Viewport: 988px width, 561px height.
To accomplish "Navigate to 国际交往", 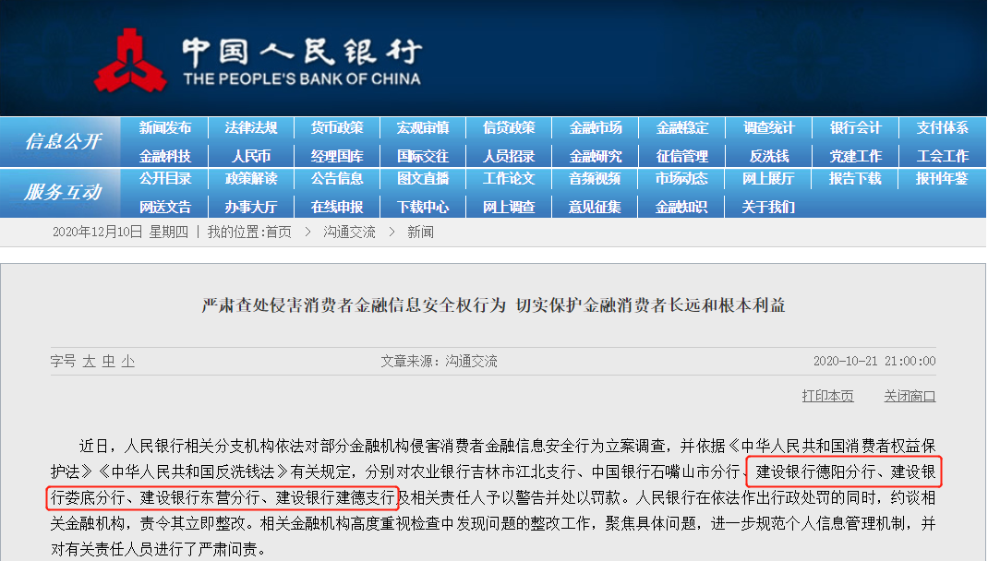I will tap(423, 156).
